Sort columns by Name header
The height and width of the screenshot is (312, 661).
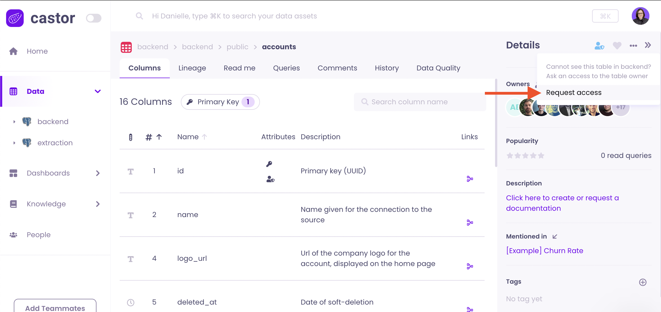click(188, 137)
